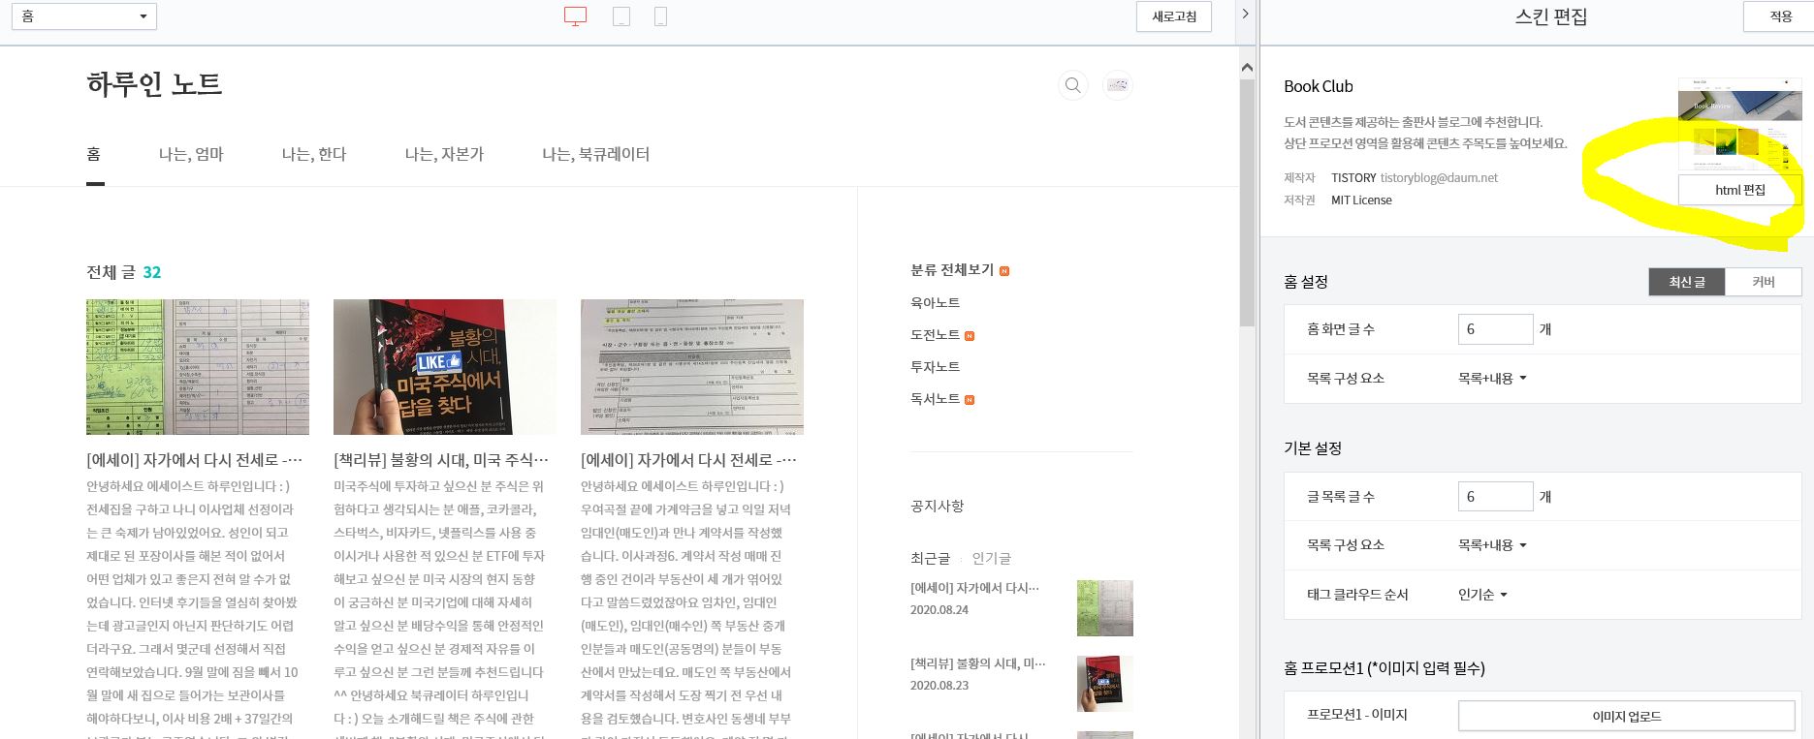Switch to 최근글 sidebar tab
The width and height of the screenshot is (1814, 739).
tap(930, 559)
